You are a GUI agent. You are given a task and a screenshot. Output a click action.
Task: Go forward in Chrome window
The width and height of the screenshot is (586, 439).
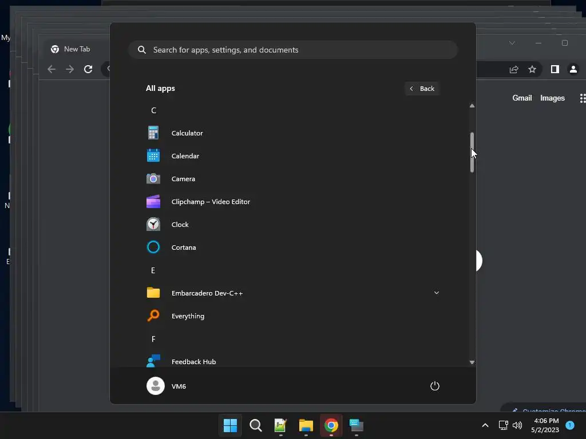click(x=70, y=69)
